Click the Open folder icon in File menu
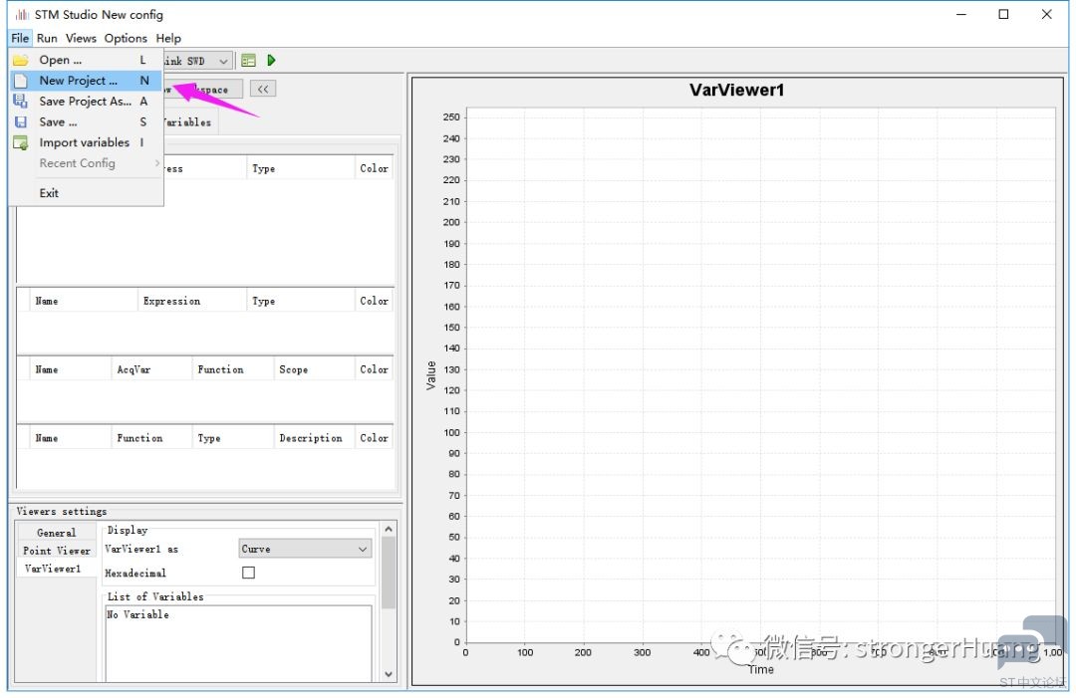The width and height of the screenshot is (1076, 698). pyautogui.click(x=20, y=60)
